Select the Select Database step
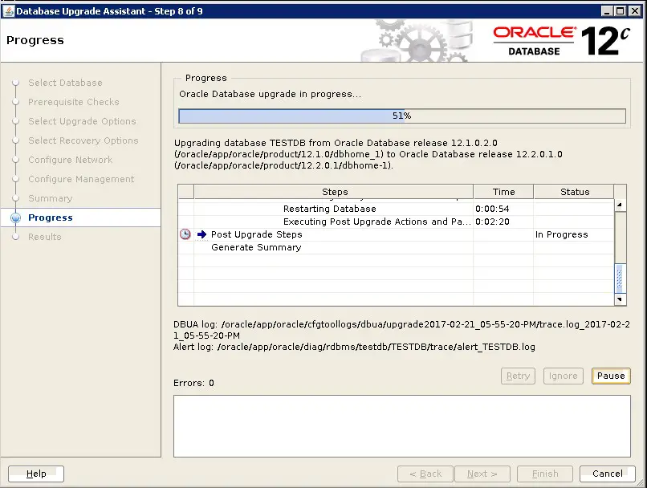The image size is (647, 488). coord(65,83)
